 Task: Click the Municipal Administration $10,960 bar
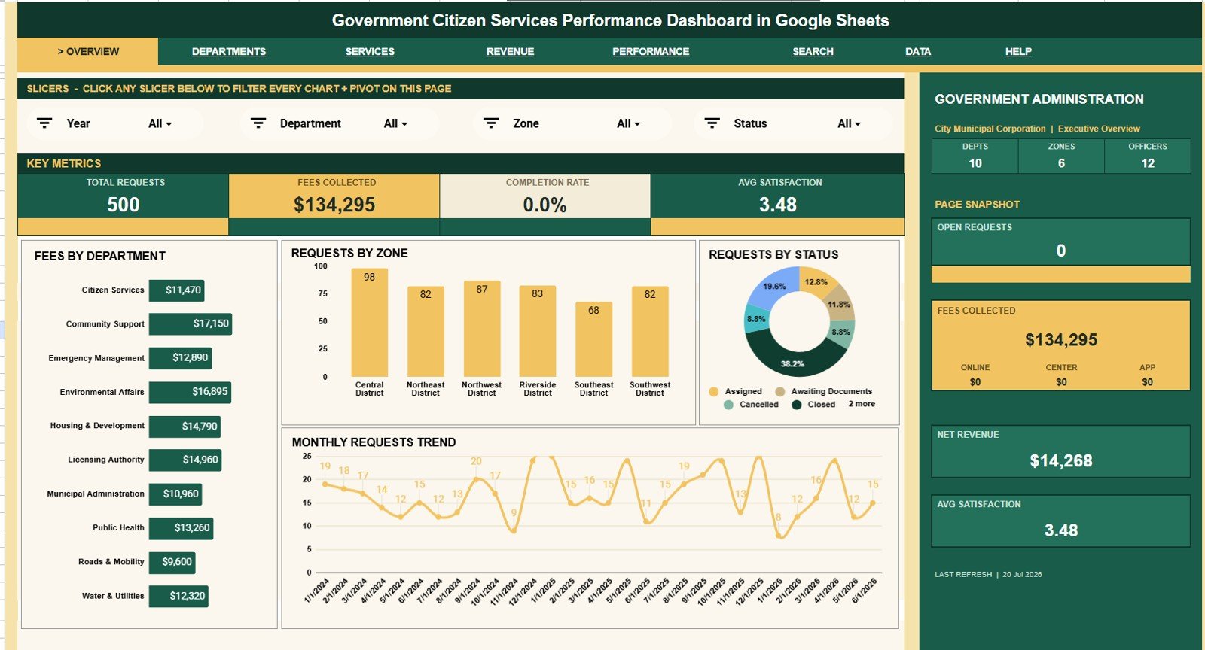(x=175, y=494)
